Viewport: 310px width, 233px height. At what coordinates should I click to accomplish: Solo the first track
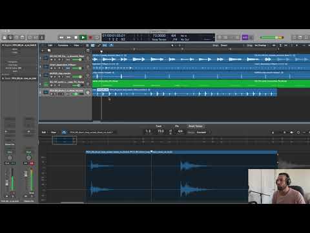[55, 60]
